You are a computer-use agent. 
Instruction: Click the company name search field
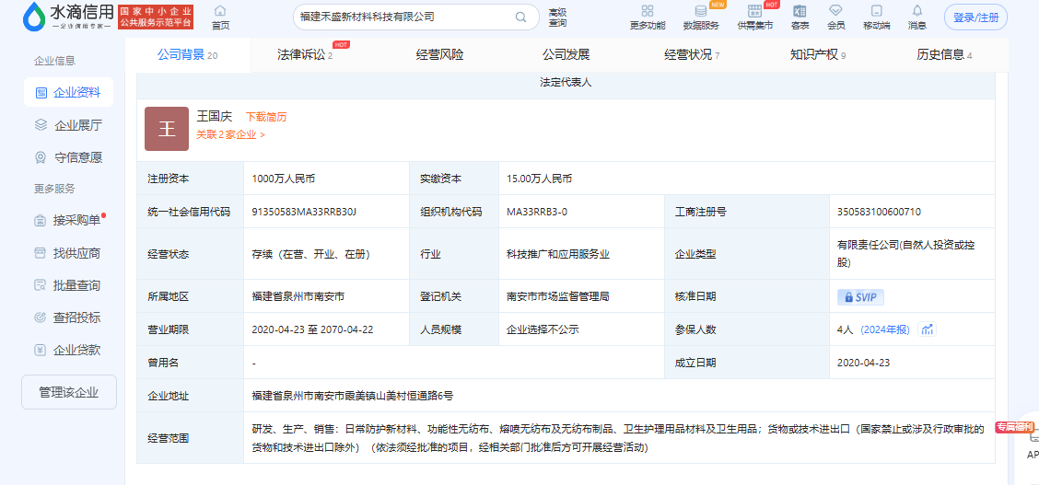click(401, 17)
